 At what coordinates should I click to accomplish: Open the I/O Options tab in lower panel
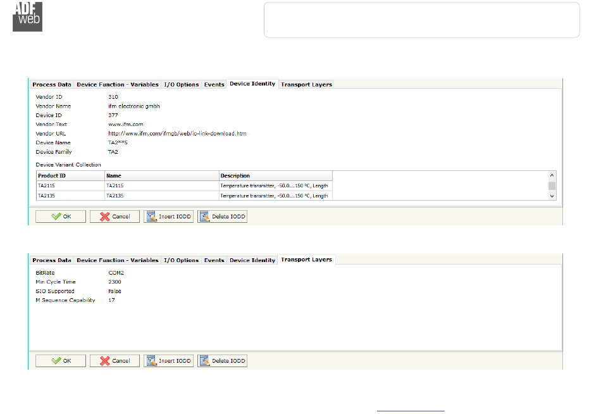point(182,260)
